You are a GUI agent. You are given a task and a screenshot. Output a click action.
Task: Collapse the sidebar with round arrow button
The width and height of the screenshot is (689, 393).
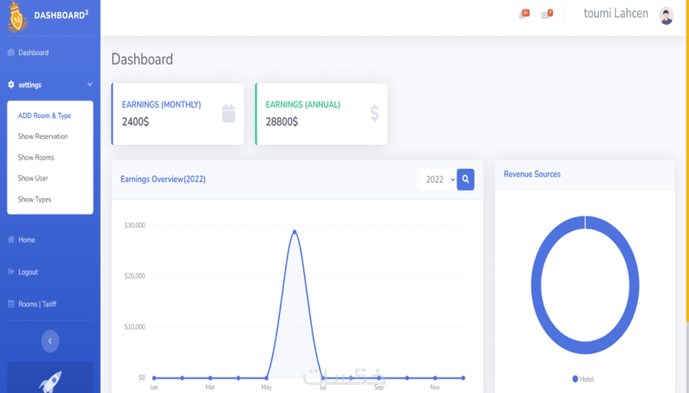click(x=50, y=341)
